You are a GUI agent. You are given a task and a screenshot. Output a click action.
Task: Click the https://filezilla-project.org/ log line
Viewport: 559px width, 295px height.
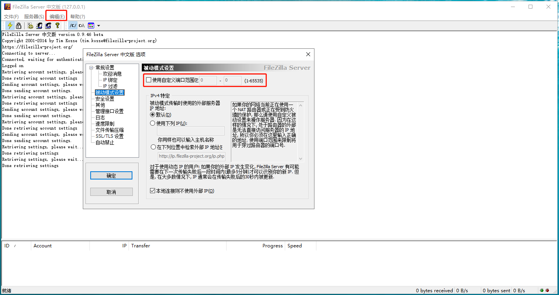(x=37, y=47)
